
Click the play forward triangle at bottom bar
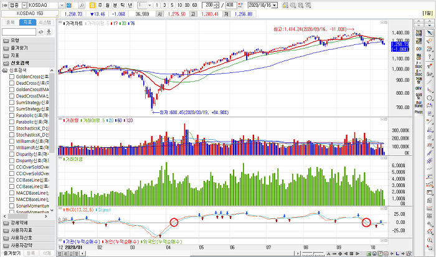point(358,254)
